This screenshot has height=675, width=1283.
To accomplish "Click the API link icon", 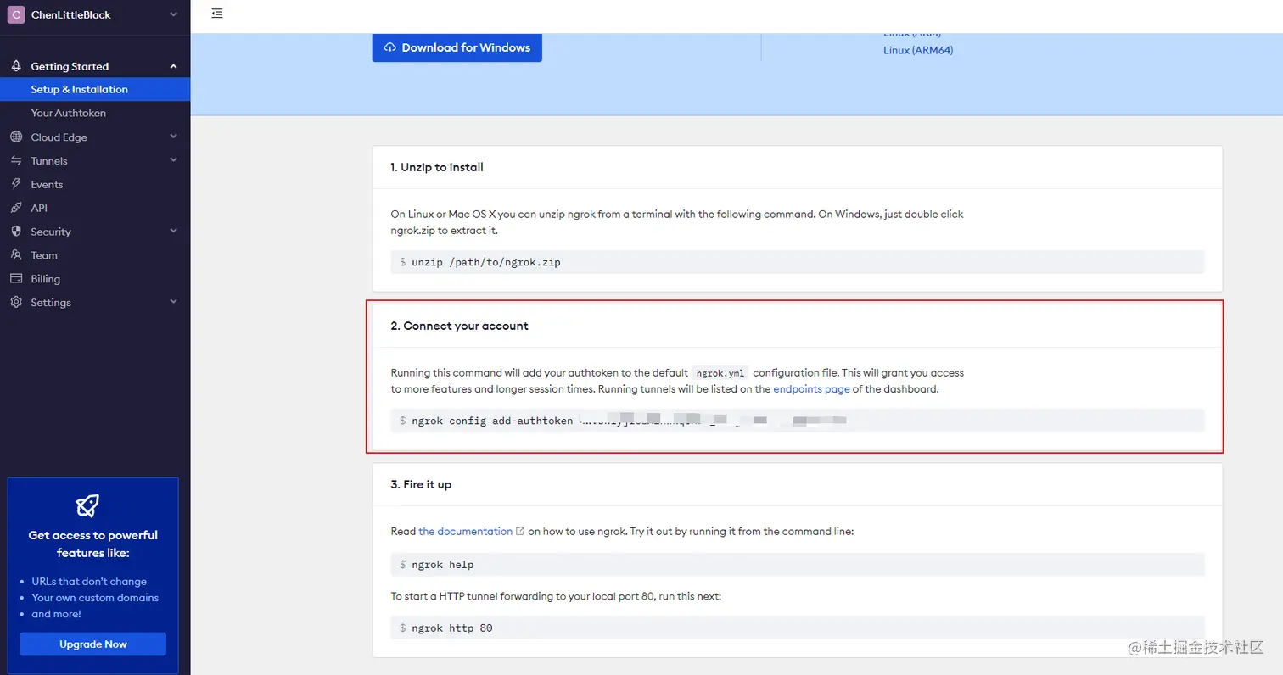I will (x=15, y=208).
